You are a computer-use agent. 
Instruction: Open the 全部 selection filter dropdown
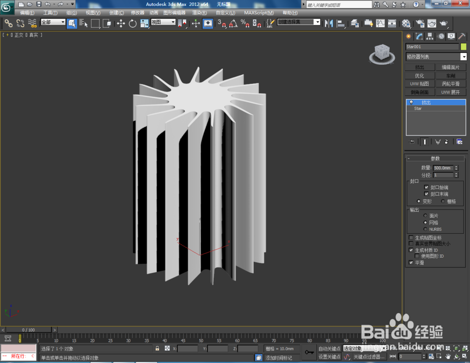tap(53, 22)
